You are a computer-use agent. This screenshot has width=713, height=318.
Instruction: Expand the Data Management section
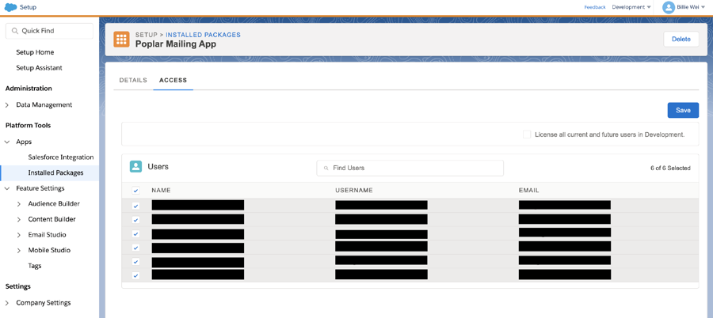(x=7, y=104)
